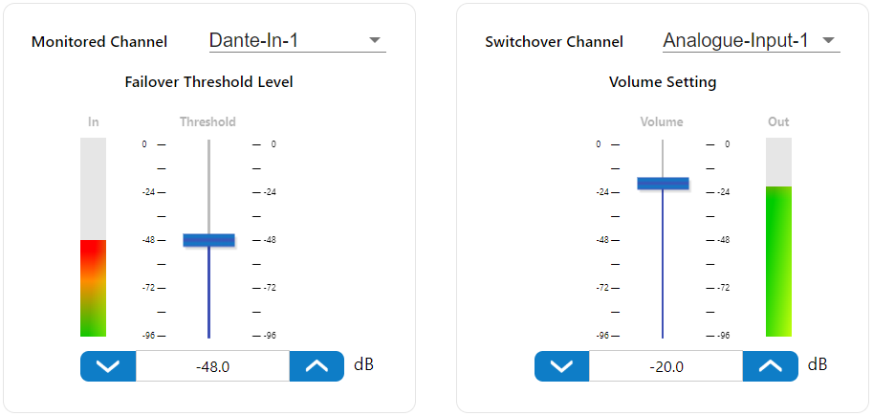Click the Out level meter bar
This screenshot has height=416, width=873.
coord(778,237)
